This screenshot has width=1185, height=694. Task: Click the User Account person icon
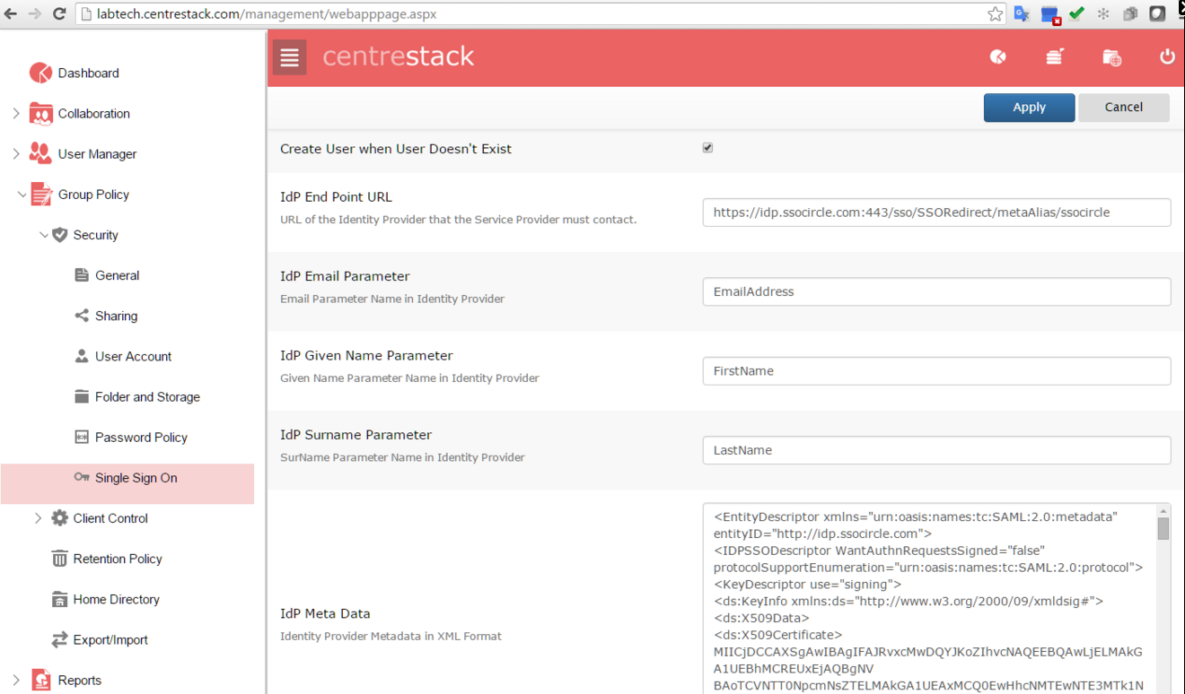coord(82,356)
